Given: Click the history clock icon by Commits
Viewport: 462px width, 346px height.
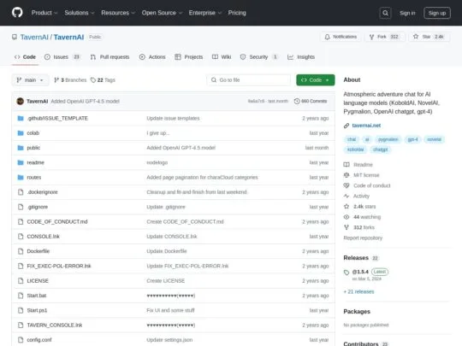Looking at the screenshot, I should tap(297, 101).
